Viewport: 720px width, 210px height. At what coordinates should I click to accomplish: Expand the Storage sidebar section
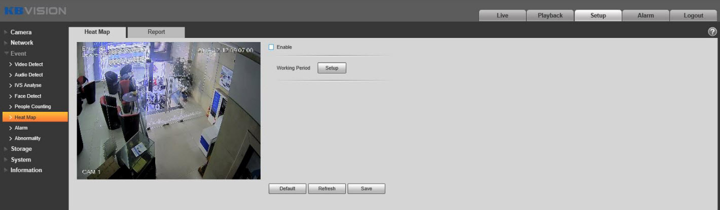coord(21,149)
